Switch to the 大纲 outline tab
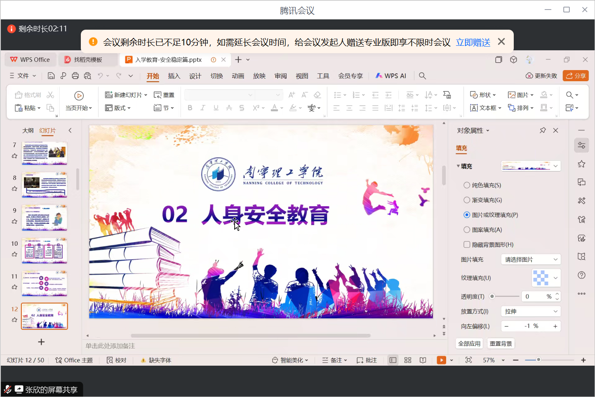595x397 pixels. tap(28, 131)
